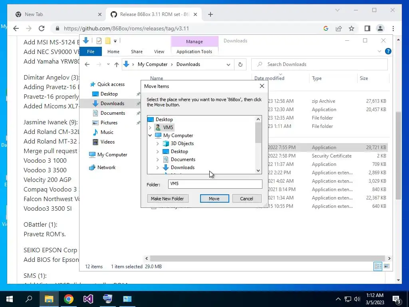Select 3D Objects folder icon
Viewport: 409px width, 307px height.
coord(166,144)
